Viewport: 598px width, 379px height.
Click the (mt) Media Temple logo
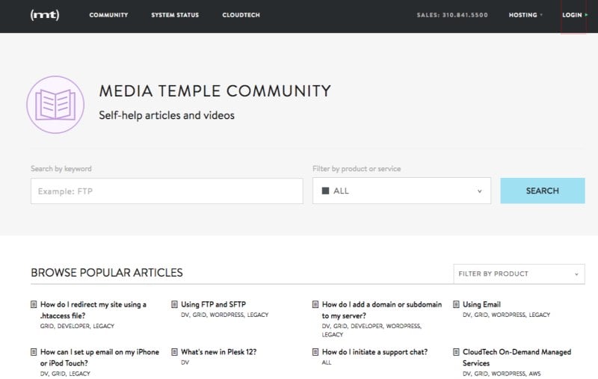point(45,15)
